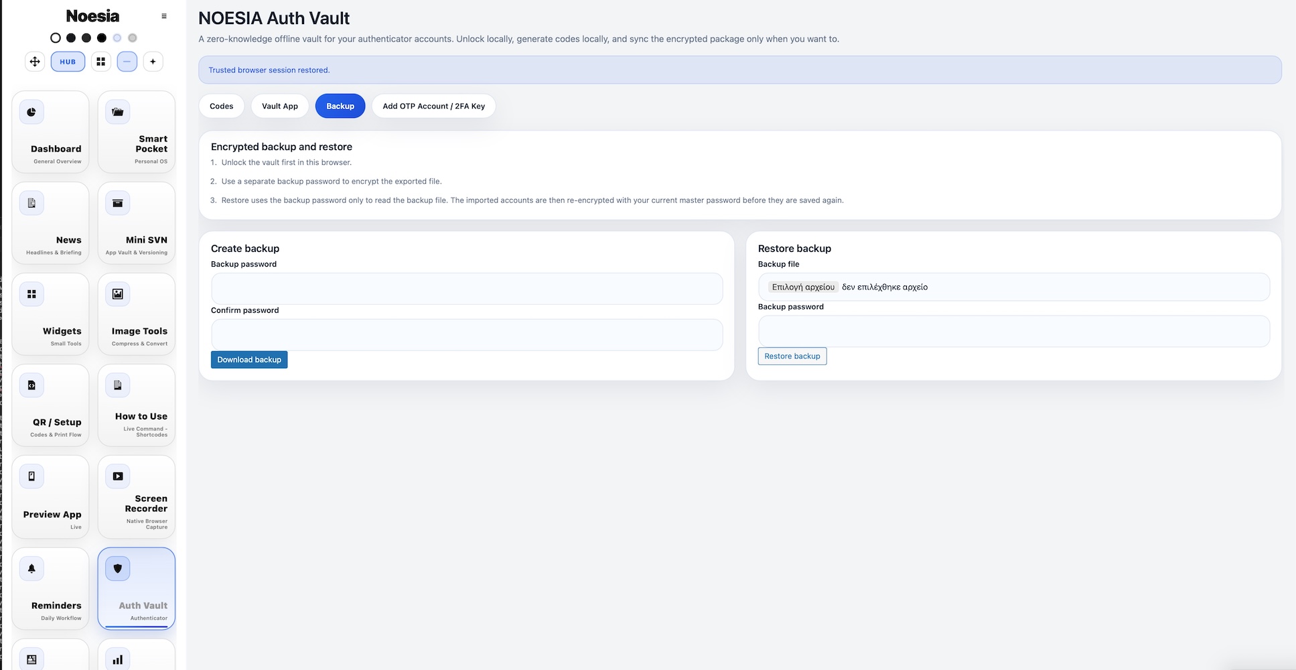Click the Download backup button
The width and height of the screenshot is (1296, 670).
[249, 360]
